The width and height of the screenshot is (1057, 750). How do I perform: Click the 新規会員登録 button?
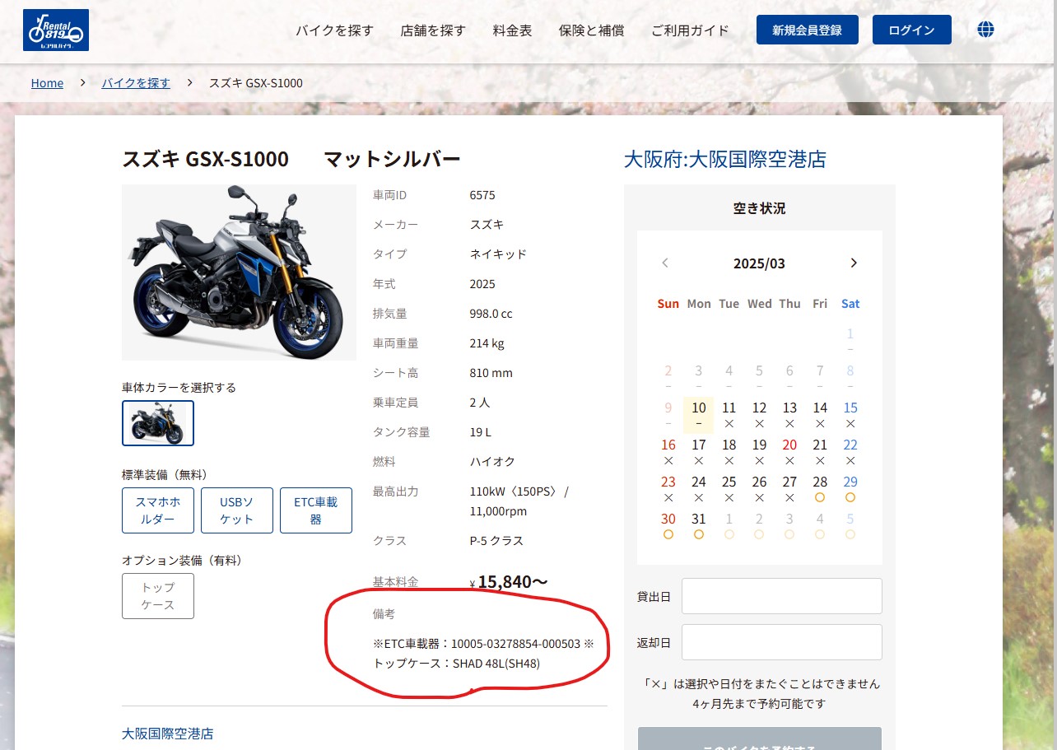pyautogui.click(x=807, y=30)
